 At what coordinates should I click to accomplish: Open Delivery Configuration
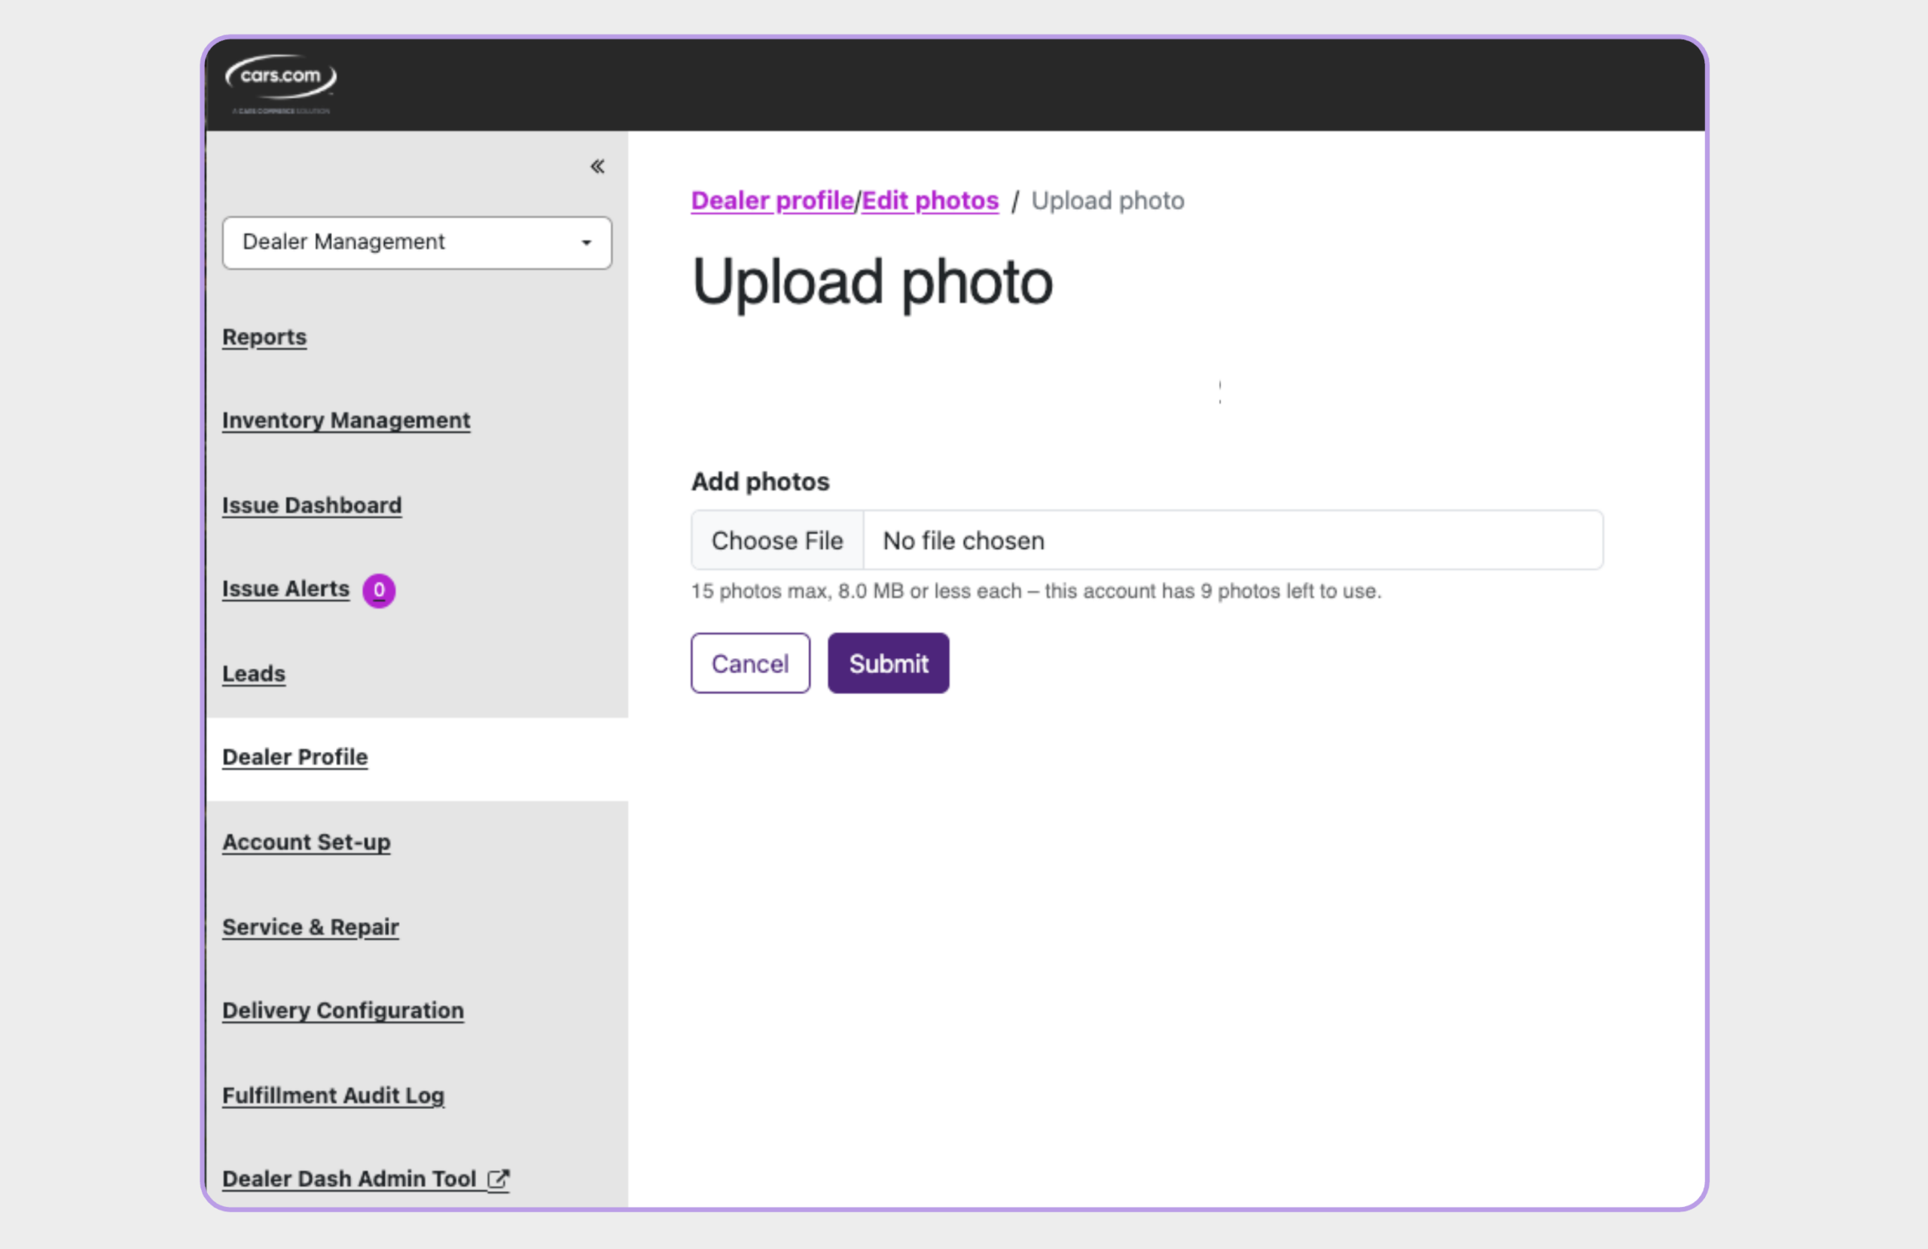[x=343, y=1011]
